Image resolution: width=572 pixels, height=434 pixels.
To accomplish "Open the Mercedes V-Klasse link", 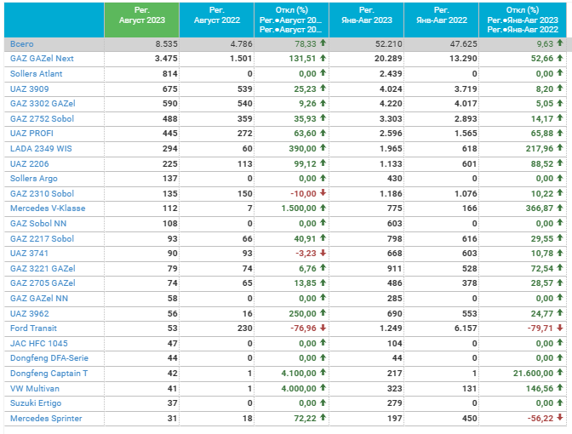I will point(48,208).
